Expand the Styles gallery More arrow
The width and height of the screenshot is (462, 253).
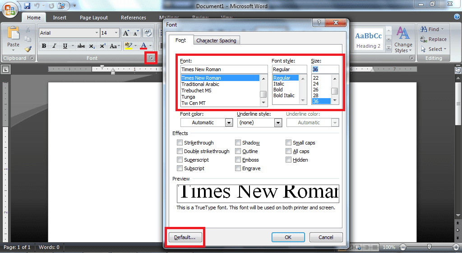388,48
